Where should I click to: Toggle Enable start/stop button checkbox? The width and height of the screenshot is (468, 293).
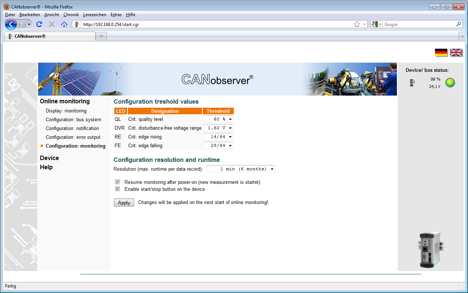pyautogui.click(x=118, y=189)
